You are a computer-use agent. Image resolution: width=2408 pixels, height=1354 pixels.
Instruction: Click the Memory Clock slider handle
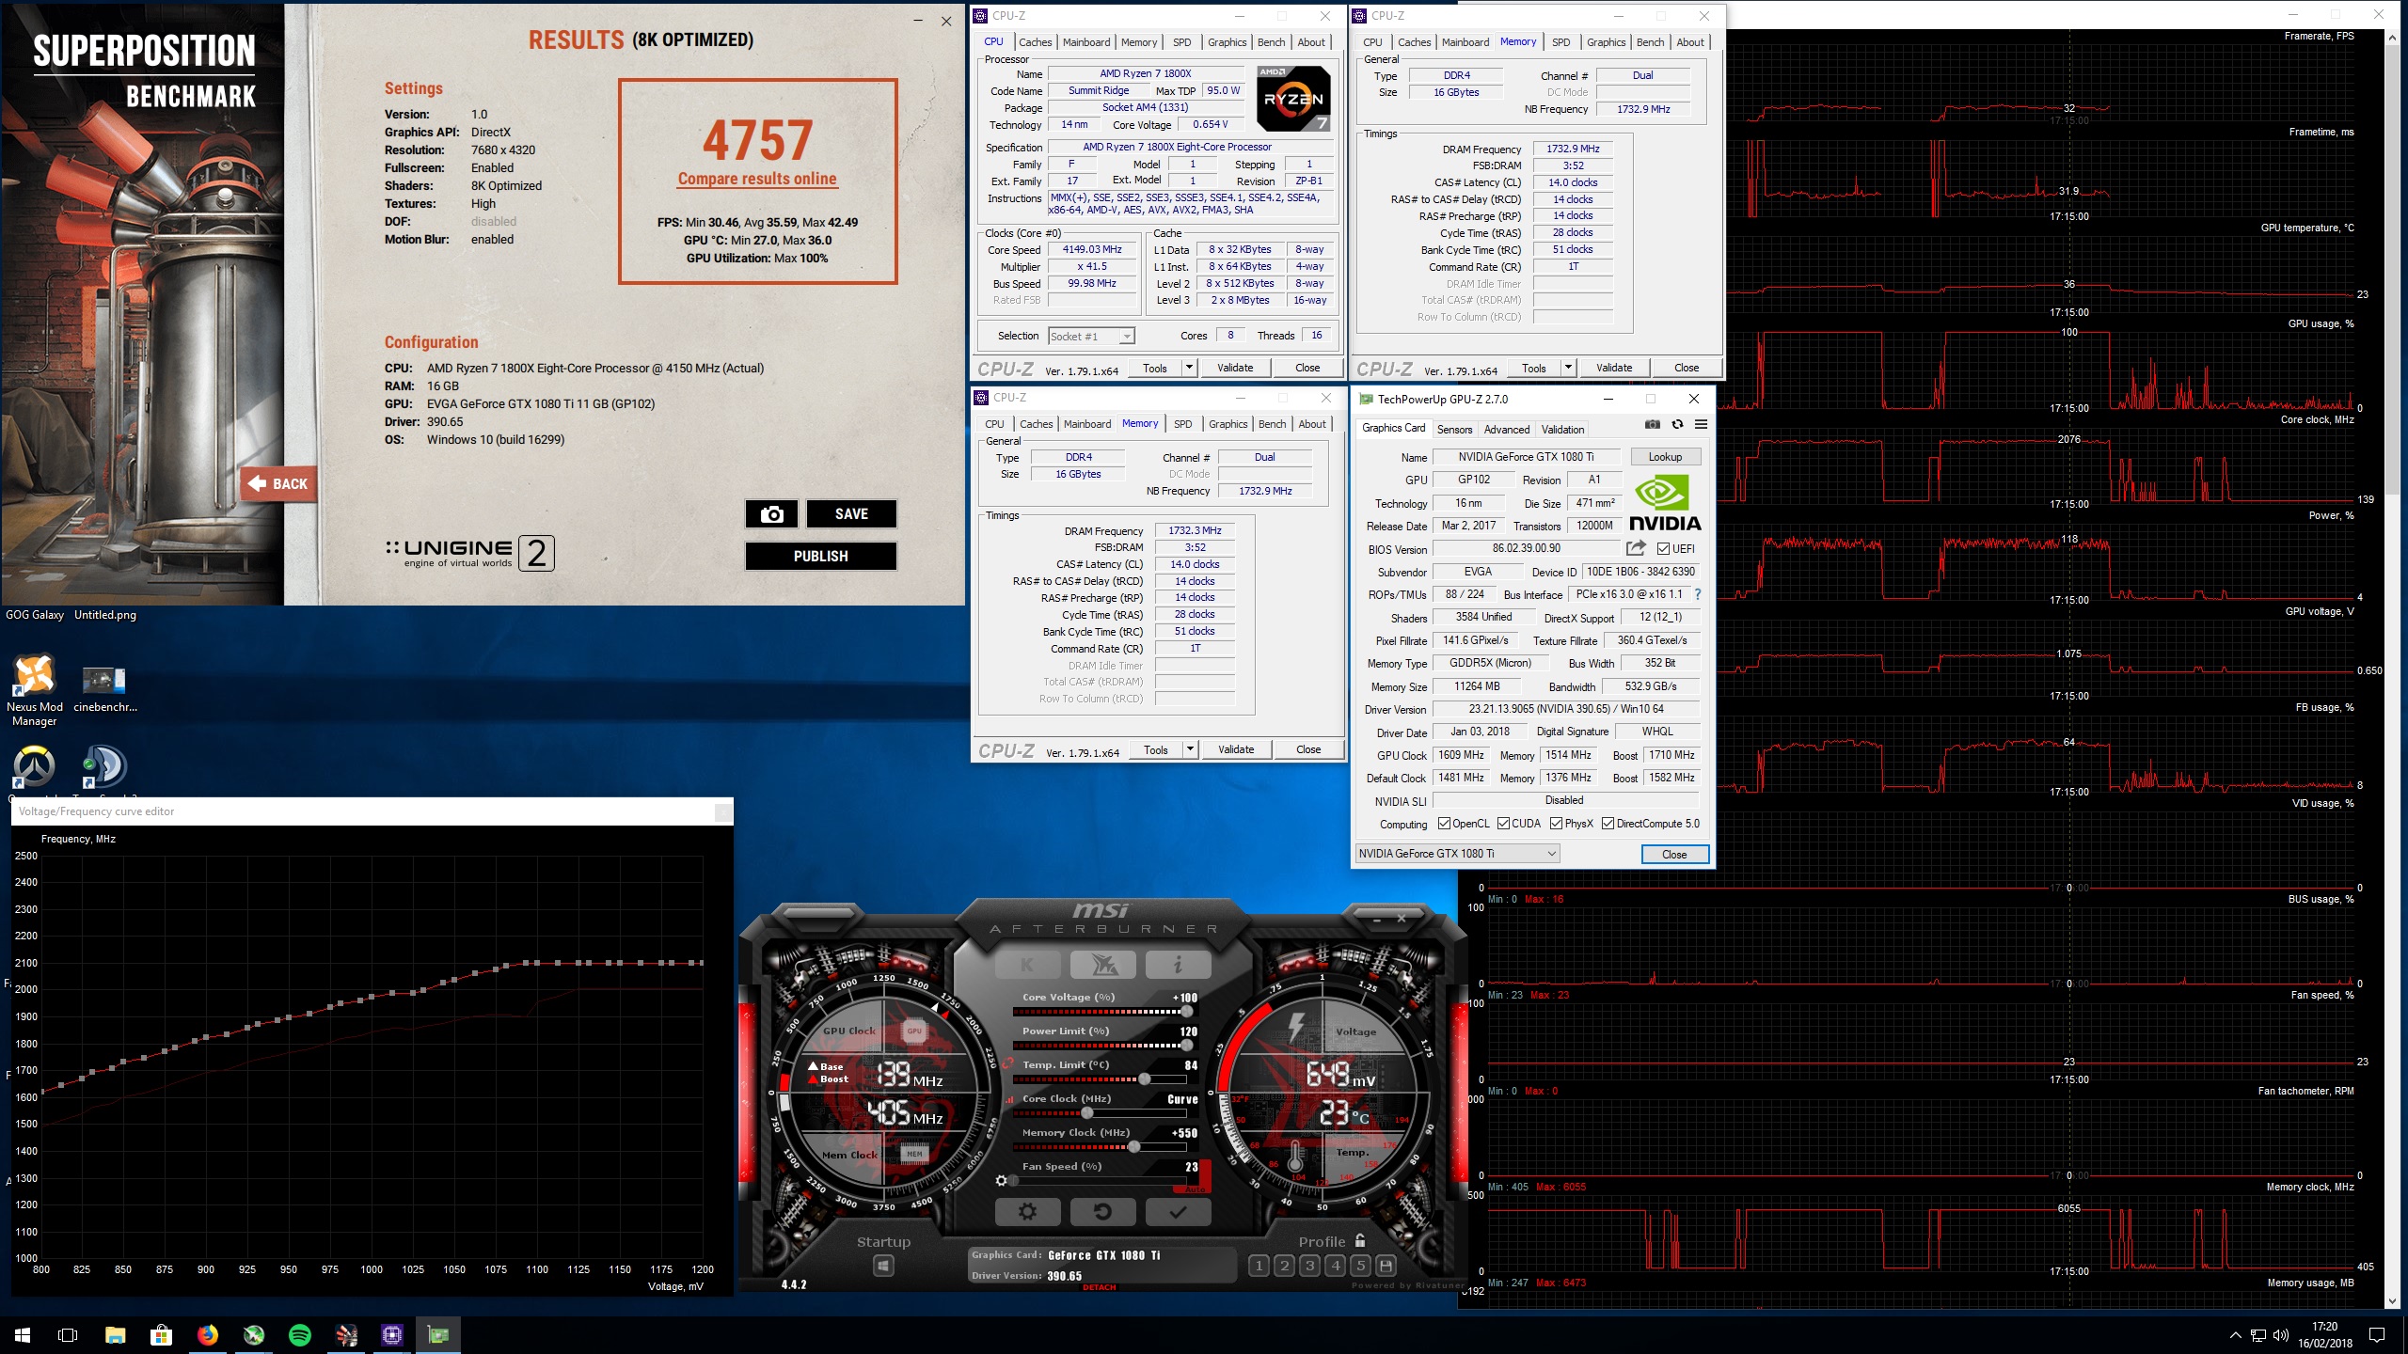tap(1134, 1147)
